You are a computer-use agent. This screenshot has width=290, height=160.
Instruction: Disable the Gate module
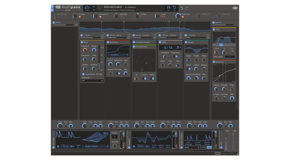tap(82, 42)
